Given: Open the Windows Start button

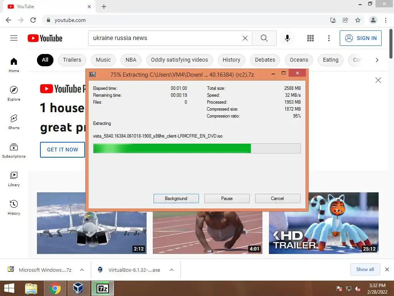Looking at the screenshot, I should (9, 288).
